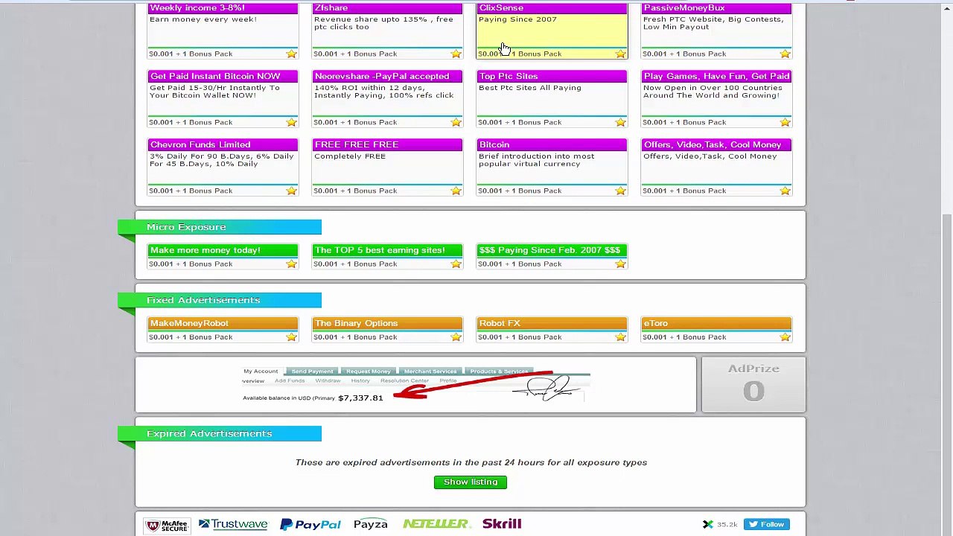Click the star on the MakeMoneyRobot ad
The width and height of the screenshot is (953, 536).
tap(291, 336)
